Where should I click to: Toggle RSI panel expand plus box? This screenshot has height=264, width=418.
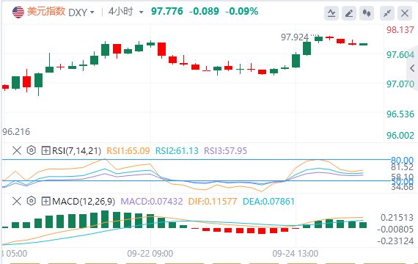[45, 150]
